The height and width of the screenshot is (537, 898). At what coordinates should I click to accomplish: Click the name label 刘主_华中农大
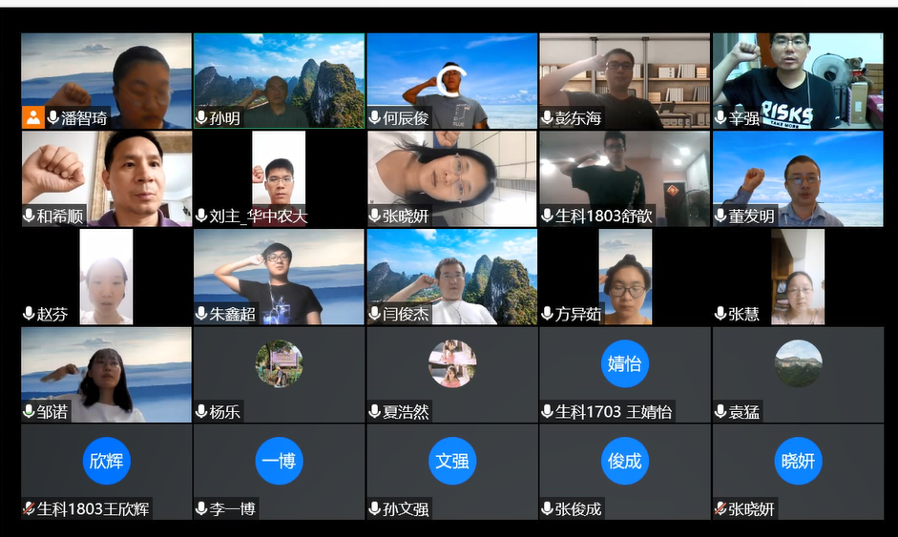click(x=259, y=217)
